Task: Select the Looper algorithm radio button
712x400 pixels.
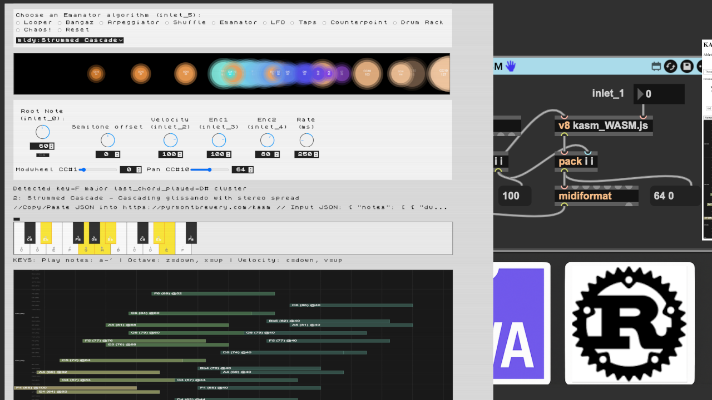Action: 18,23
